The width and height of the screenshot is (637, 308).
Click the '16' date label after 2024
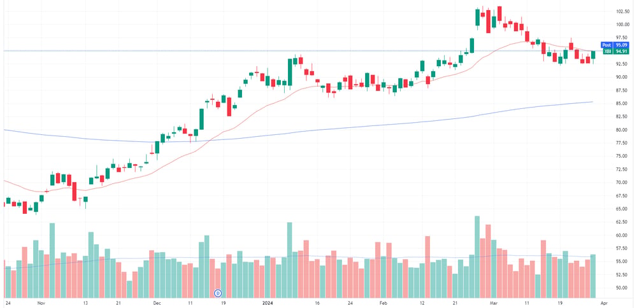coord(317,303)
